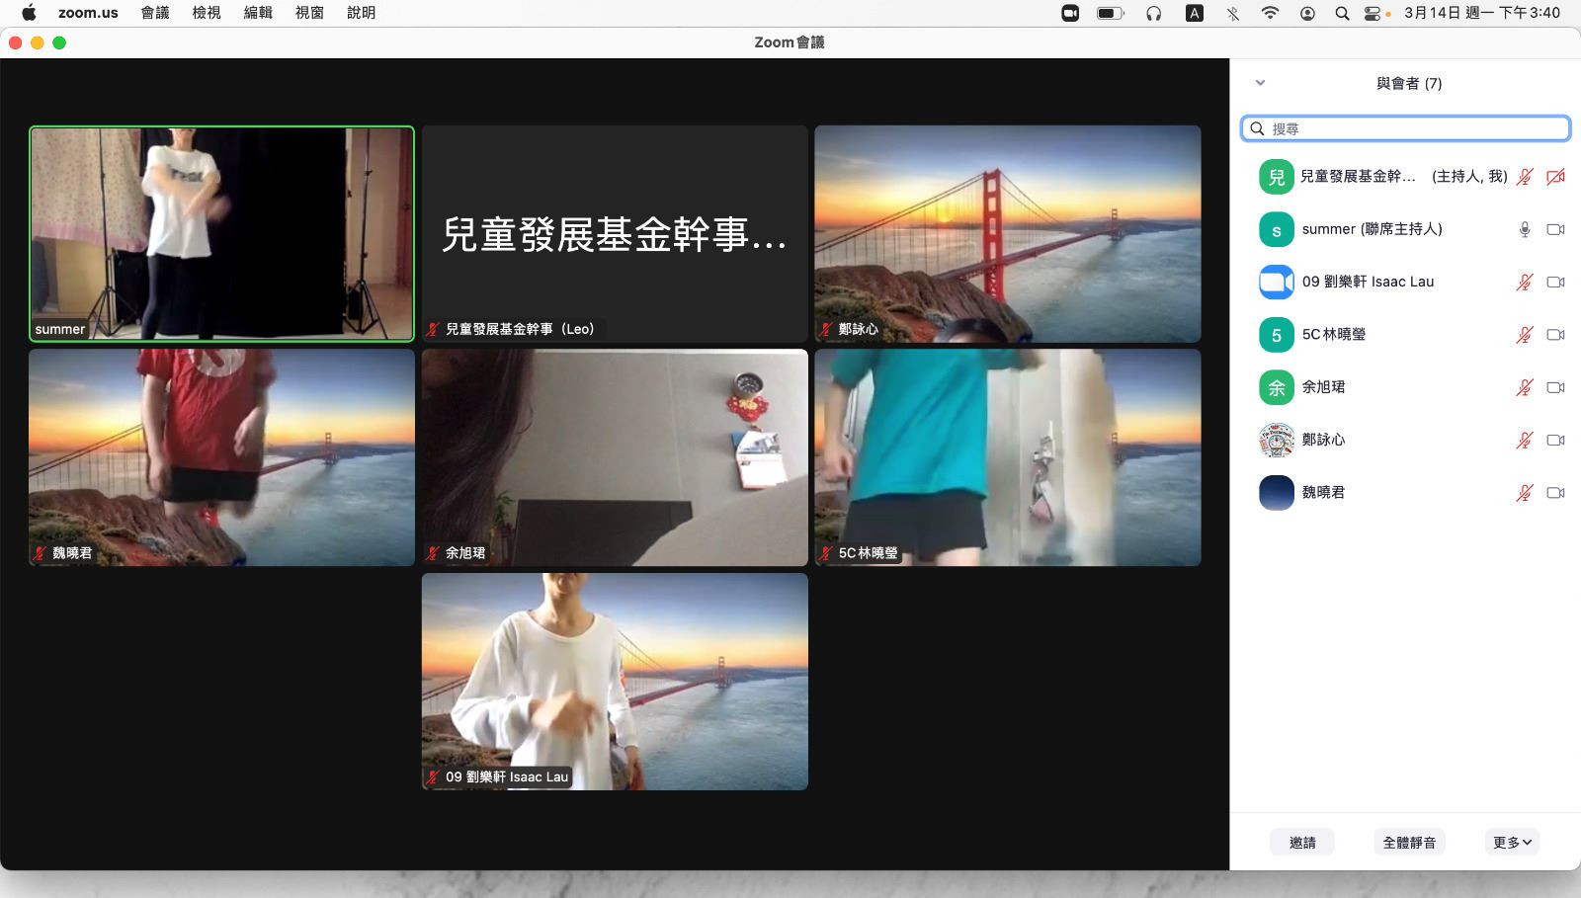Open the 說明 menu in the menu bar
The height and width of the screenshot is (898, 1581).
point(361,13)
